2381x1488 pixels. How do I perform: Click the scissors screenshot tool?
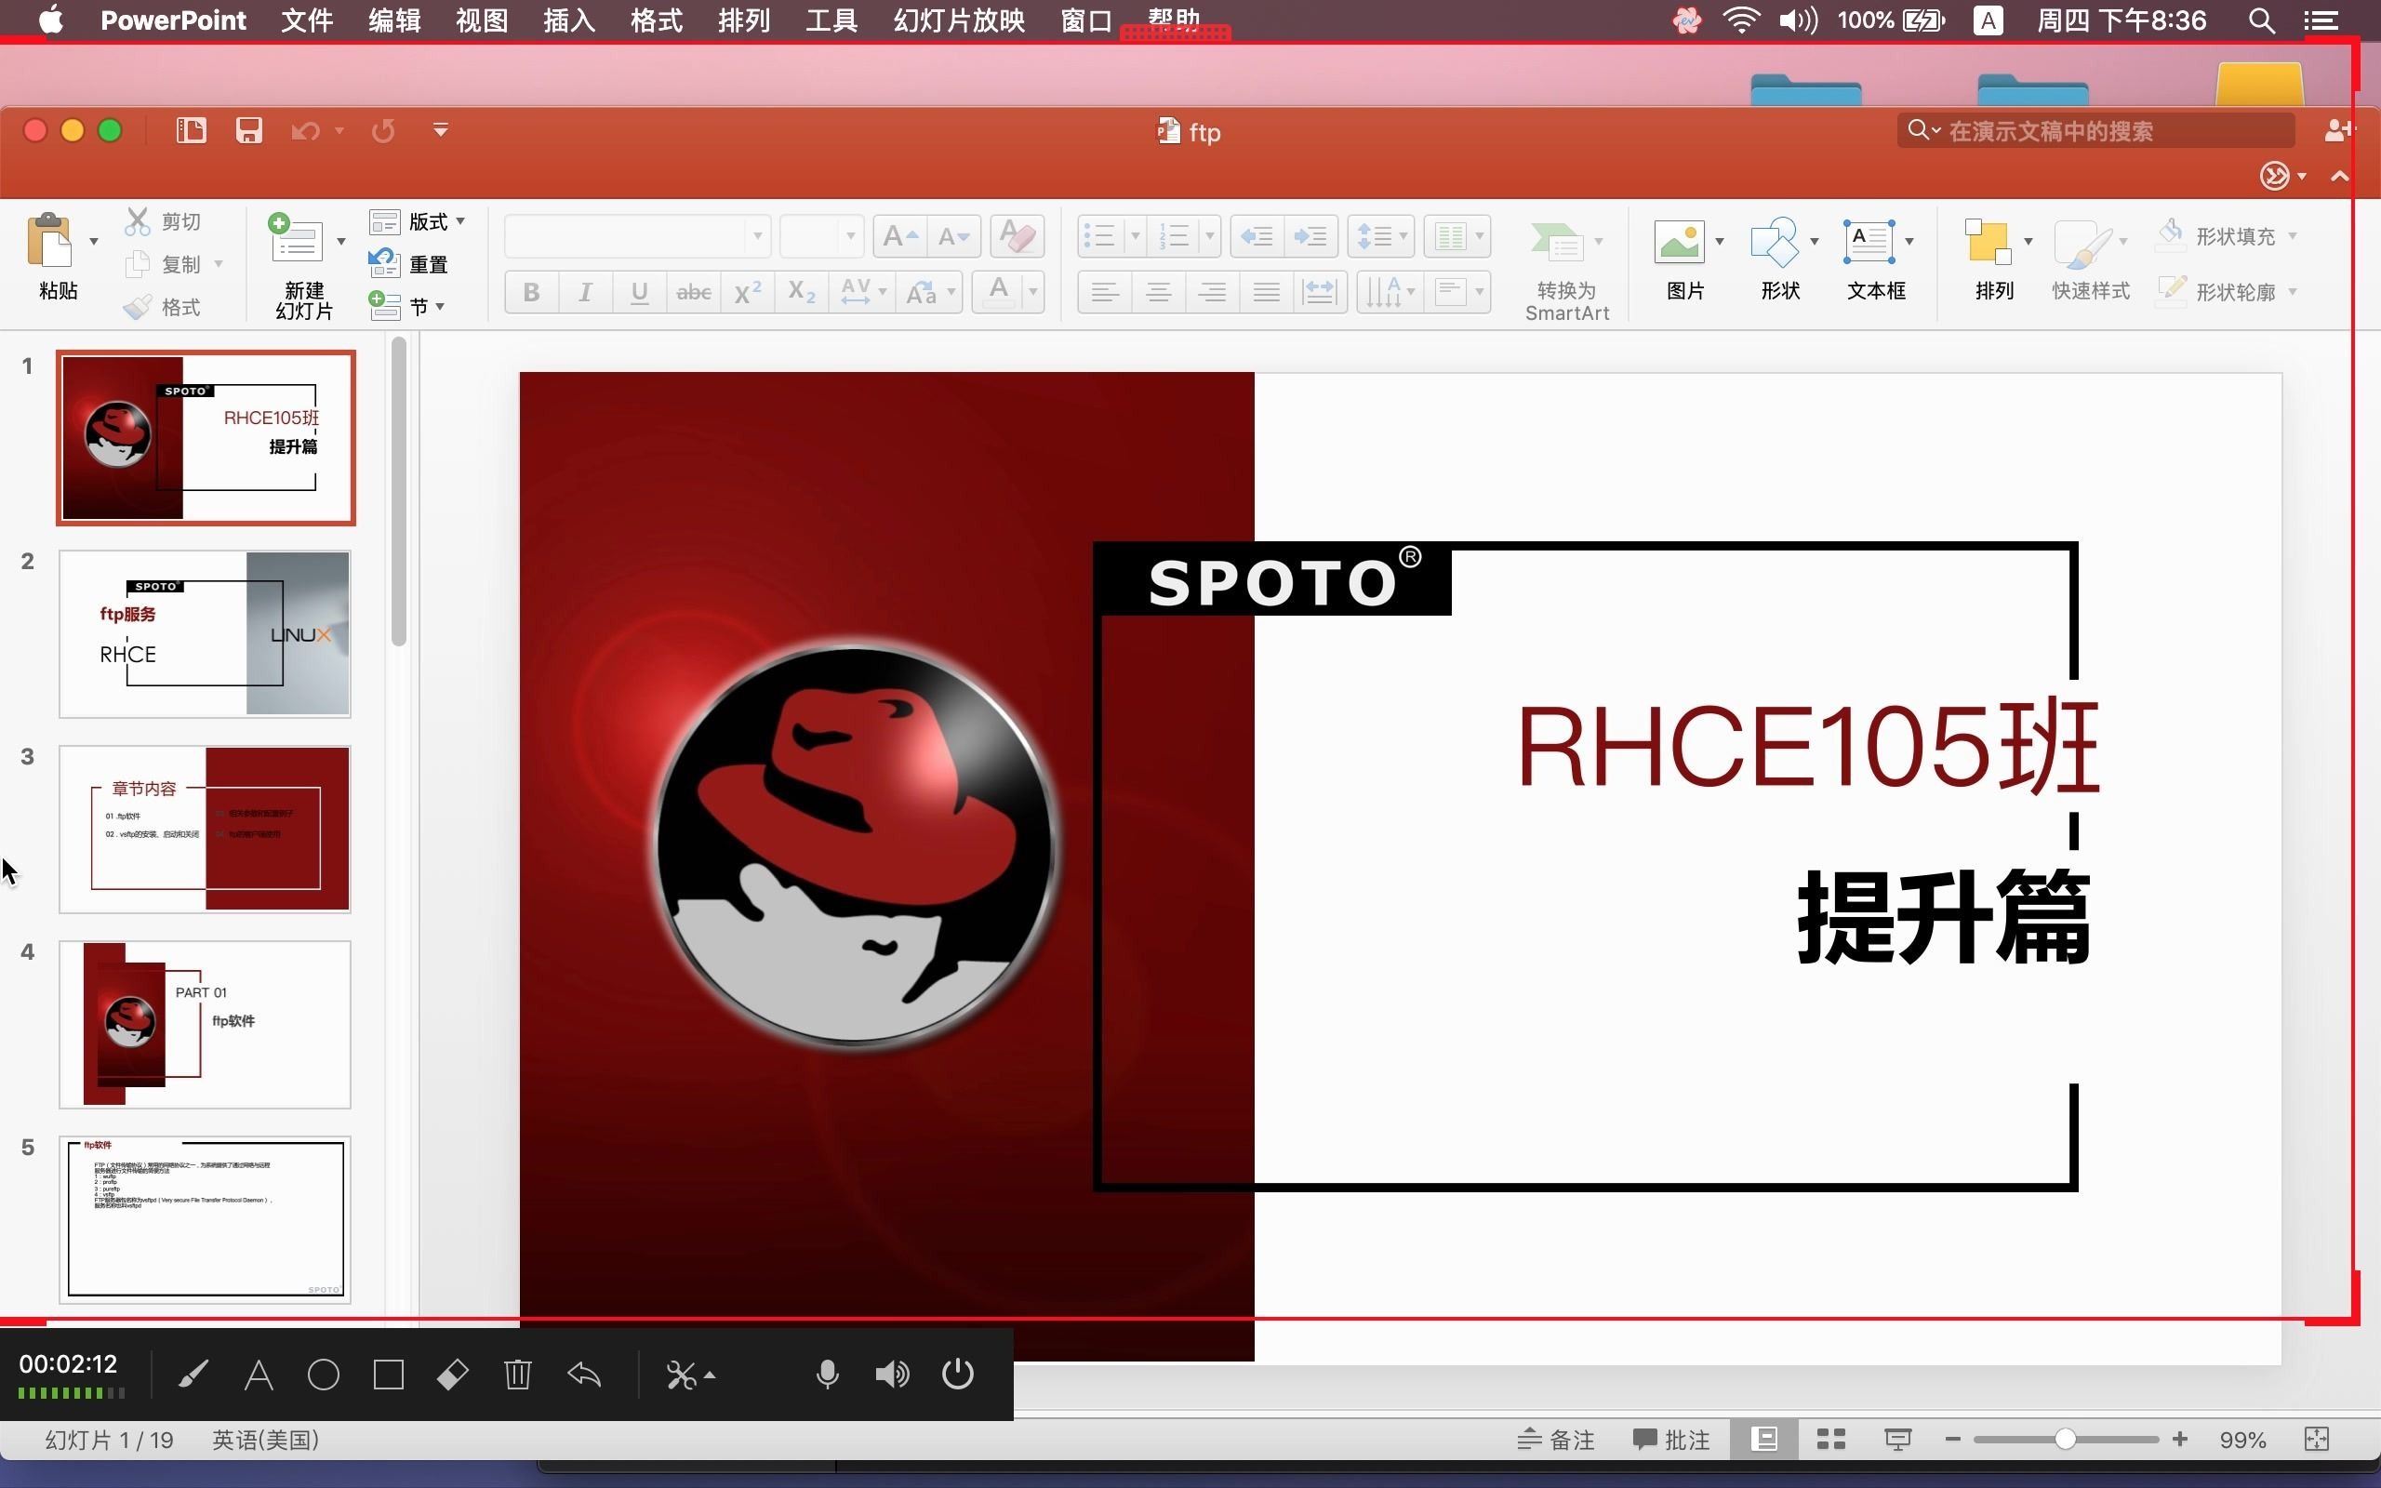pyautogui.click(x=681, y=1374)
